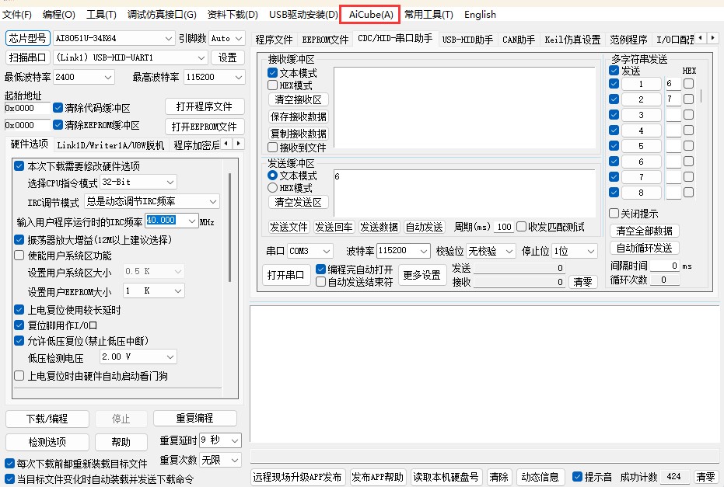Image resolution: width=724 pixels, height=487 pixels.
Task: Click 清空发送区 button
Action: tap(299, 202)
